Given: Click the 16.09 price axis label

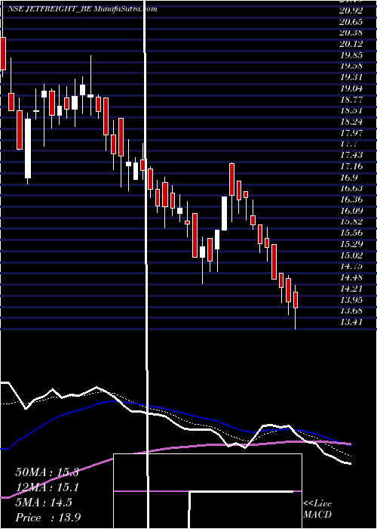Looking at the screenshot, I should tap(351, 211).
